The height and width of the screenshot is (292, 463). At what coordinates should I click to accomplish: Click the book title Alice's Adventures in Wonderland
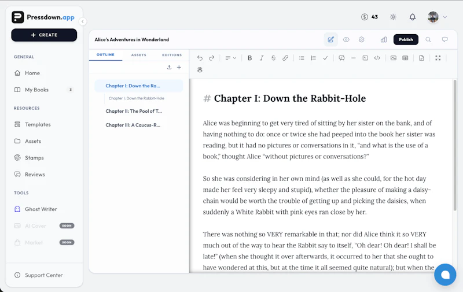pyautogui.click(x=132, y=39)
